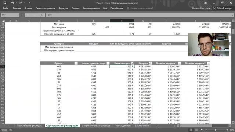Switch to the Вставка ribbon tab
The width and height of the screenshot is (235, 132).
point(28,8)
